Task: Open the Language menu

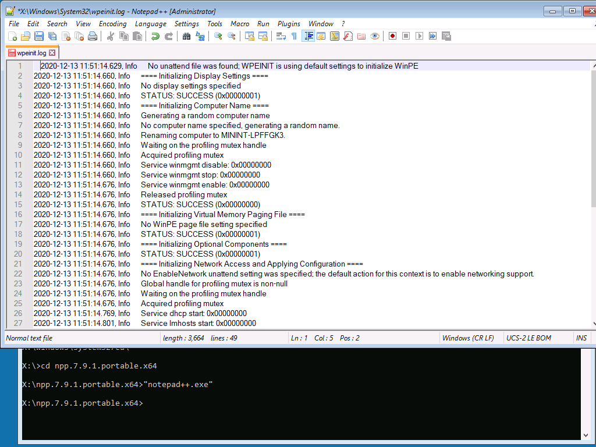Action: pos(151,23)
